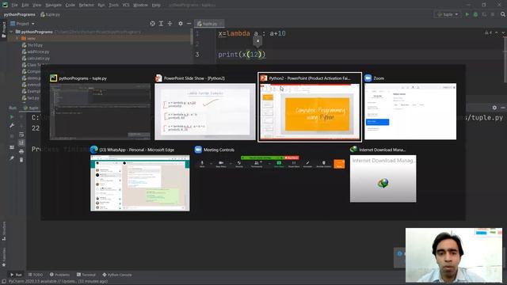The image size is (507, 285).
Task: Open the File menu in PyCharm
Action: [14, 5]
